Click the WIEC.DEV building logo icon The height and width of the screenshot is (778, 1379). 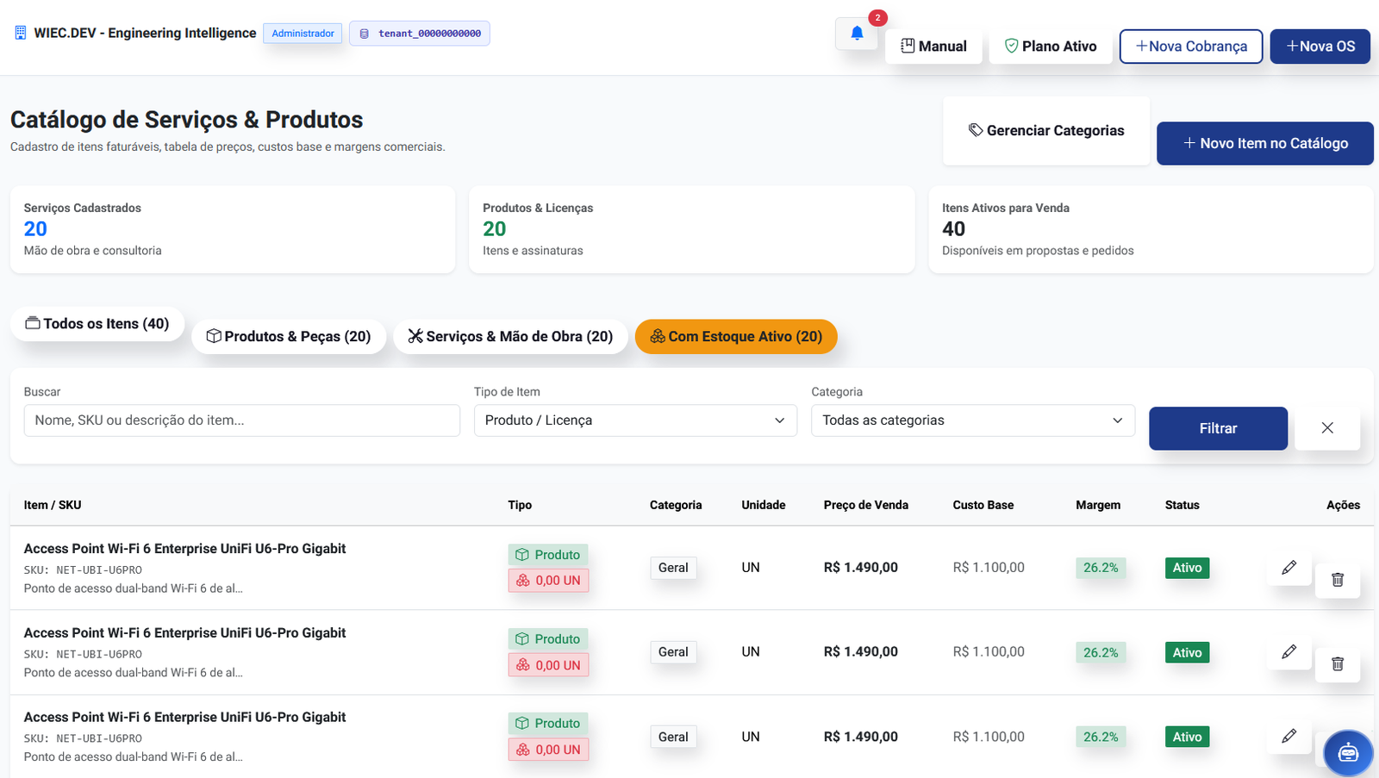tap(21, 33)
